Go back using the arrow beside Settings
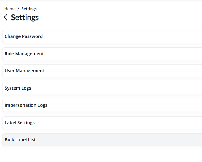 tap(6, 17)
